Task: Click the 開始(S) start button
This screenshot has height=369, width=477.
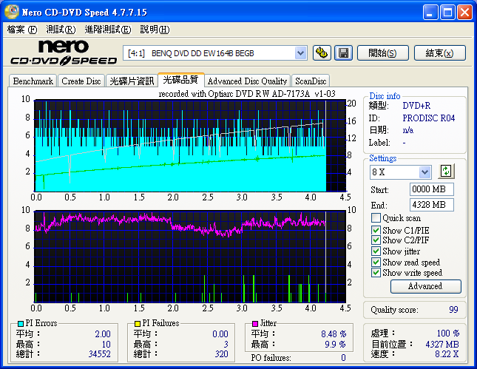Action: [x=382, y=53]
